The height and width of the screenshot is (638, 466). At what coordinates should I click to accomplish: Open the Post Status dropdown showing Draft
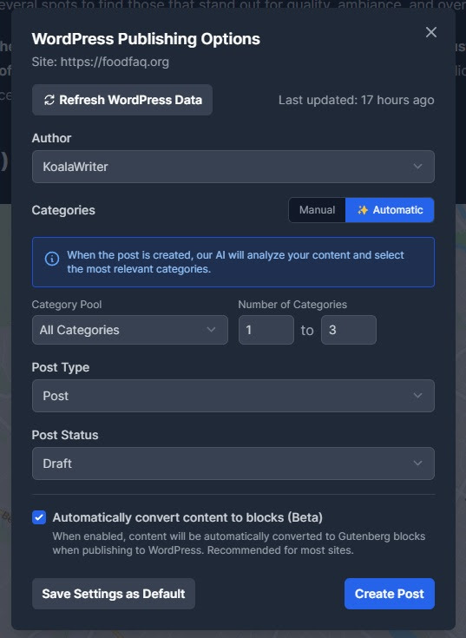click(x=233, y=463)
